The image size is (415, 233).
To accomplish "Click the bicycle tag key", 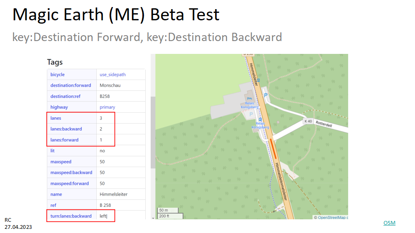I will [x=58, y=75].
